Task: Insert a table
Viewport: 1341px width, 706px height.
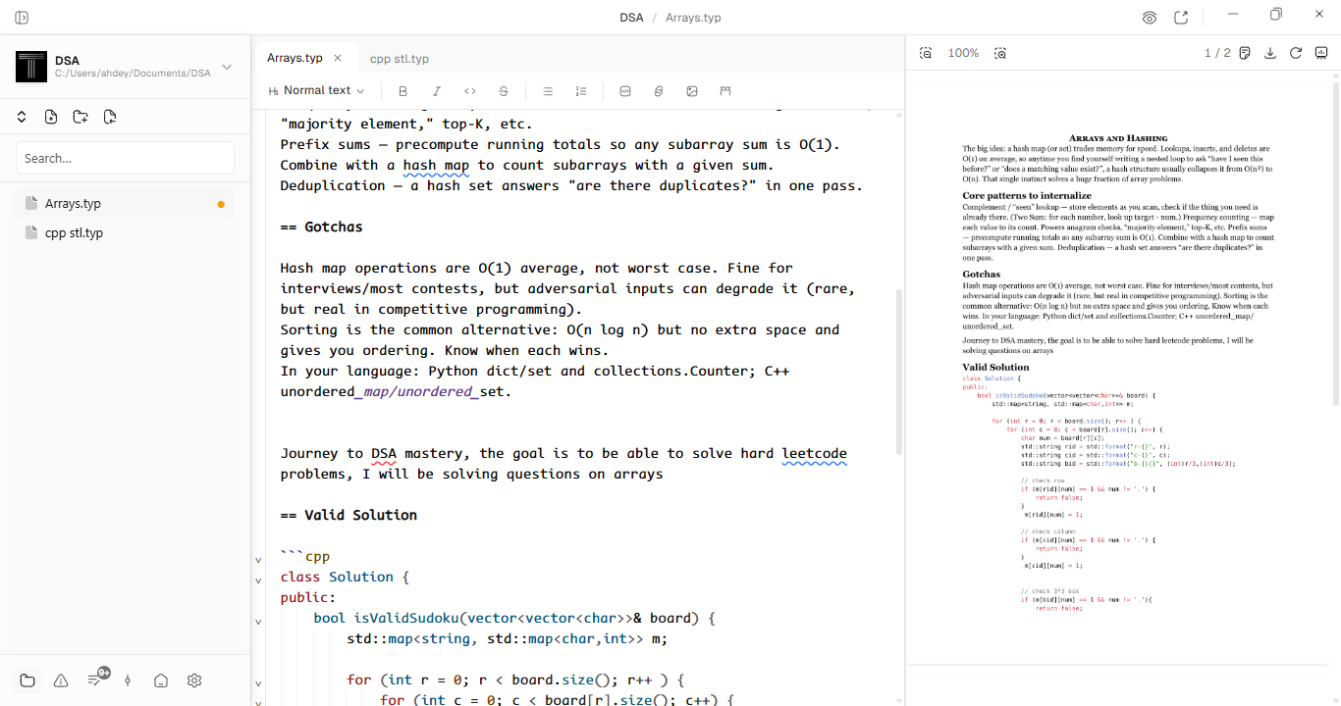Action: pyautogui.click(x=725, y=91)
